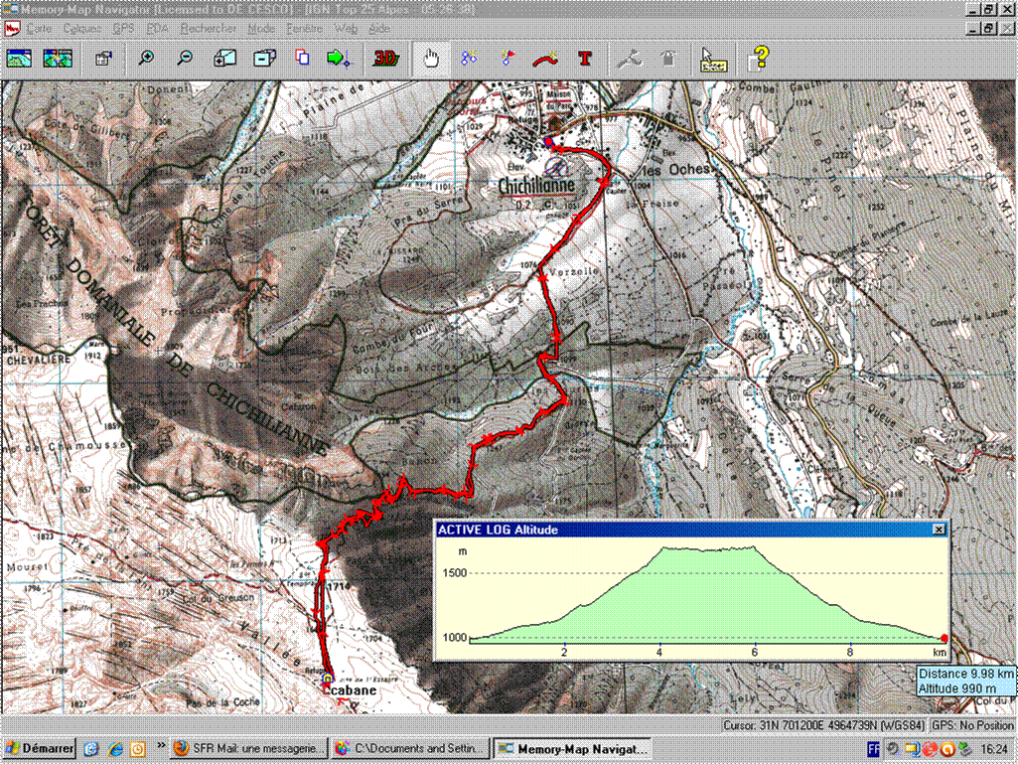Close the ACTIVE LOG Altitude panel
The width and height of the screenshot is (1018, 764).
pos(939,530)
